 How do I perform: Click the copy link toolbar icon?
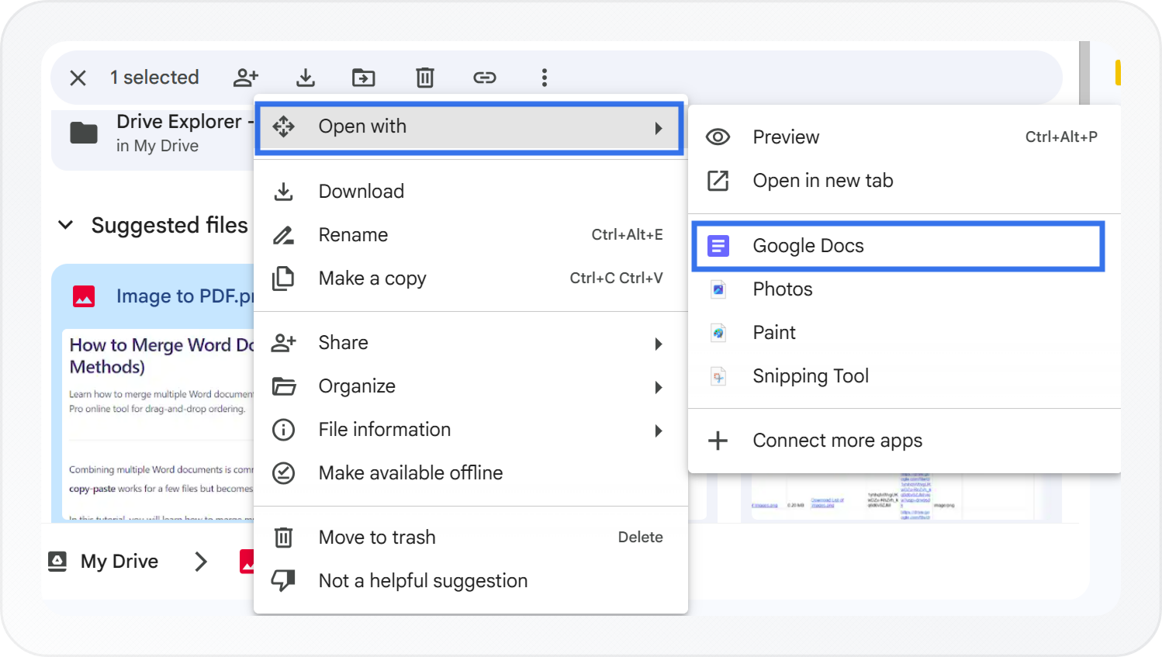(x=485, y=78)
